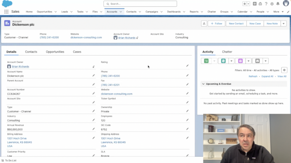
Task: Click the New Task icon in Activity
Action: 206,61
